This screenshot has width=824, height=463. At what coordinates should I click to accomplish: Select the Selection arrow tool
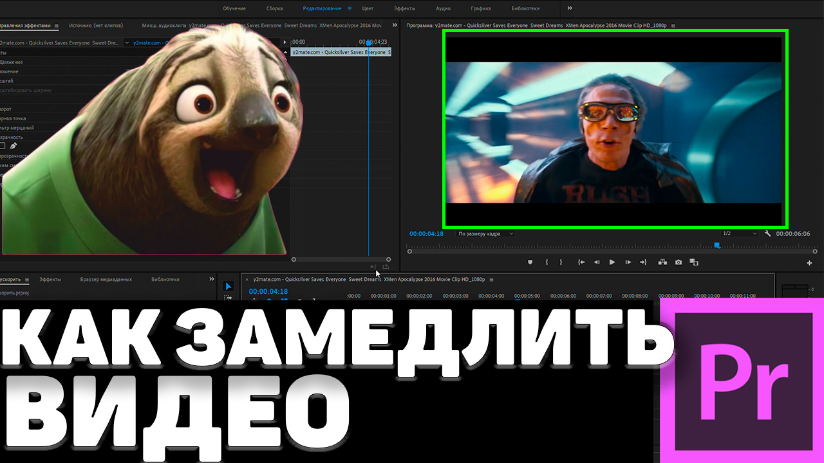(x=228, y=286)
